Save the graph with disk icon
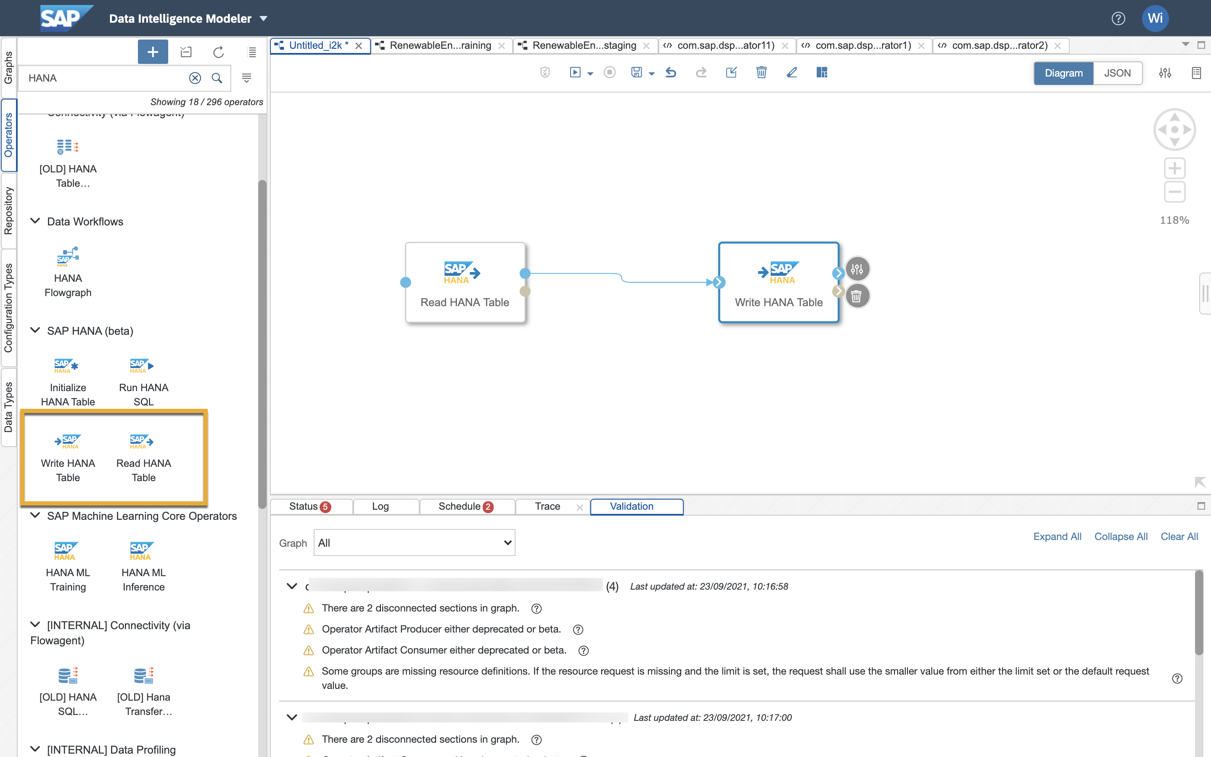1211x757 pixels. 637,73
